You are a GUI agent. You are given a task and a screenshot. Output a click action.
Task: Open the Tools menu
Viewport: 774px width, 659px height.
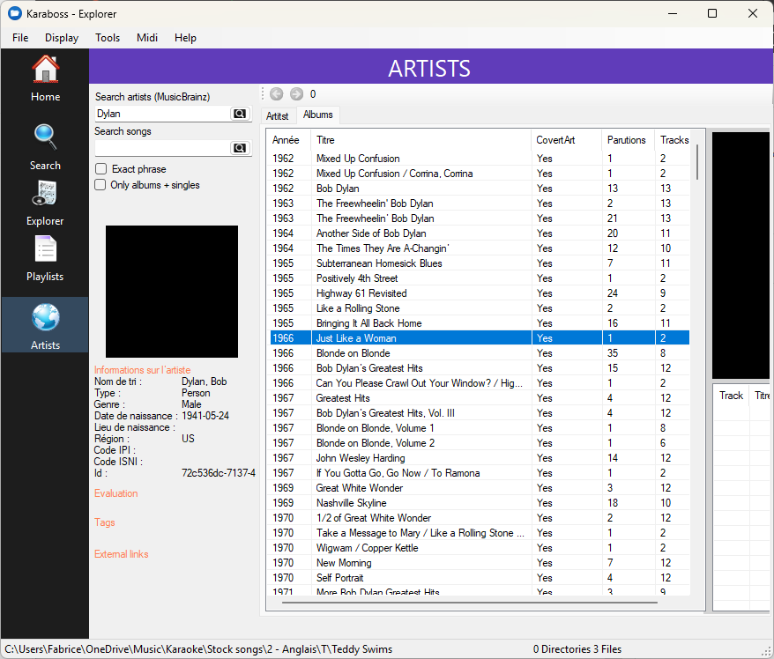tap(108, 38)
